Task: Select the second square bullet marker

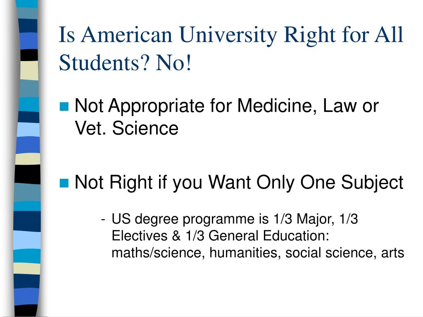Action: coord(64,183)
